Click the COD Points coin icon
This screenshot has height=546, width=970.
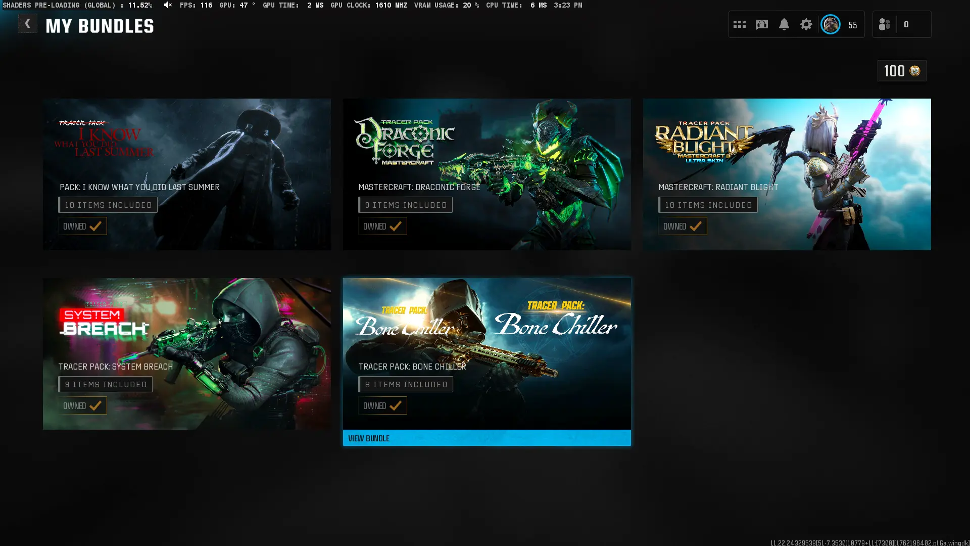coord(915,71)
